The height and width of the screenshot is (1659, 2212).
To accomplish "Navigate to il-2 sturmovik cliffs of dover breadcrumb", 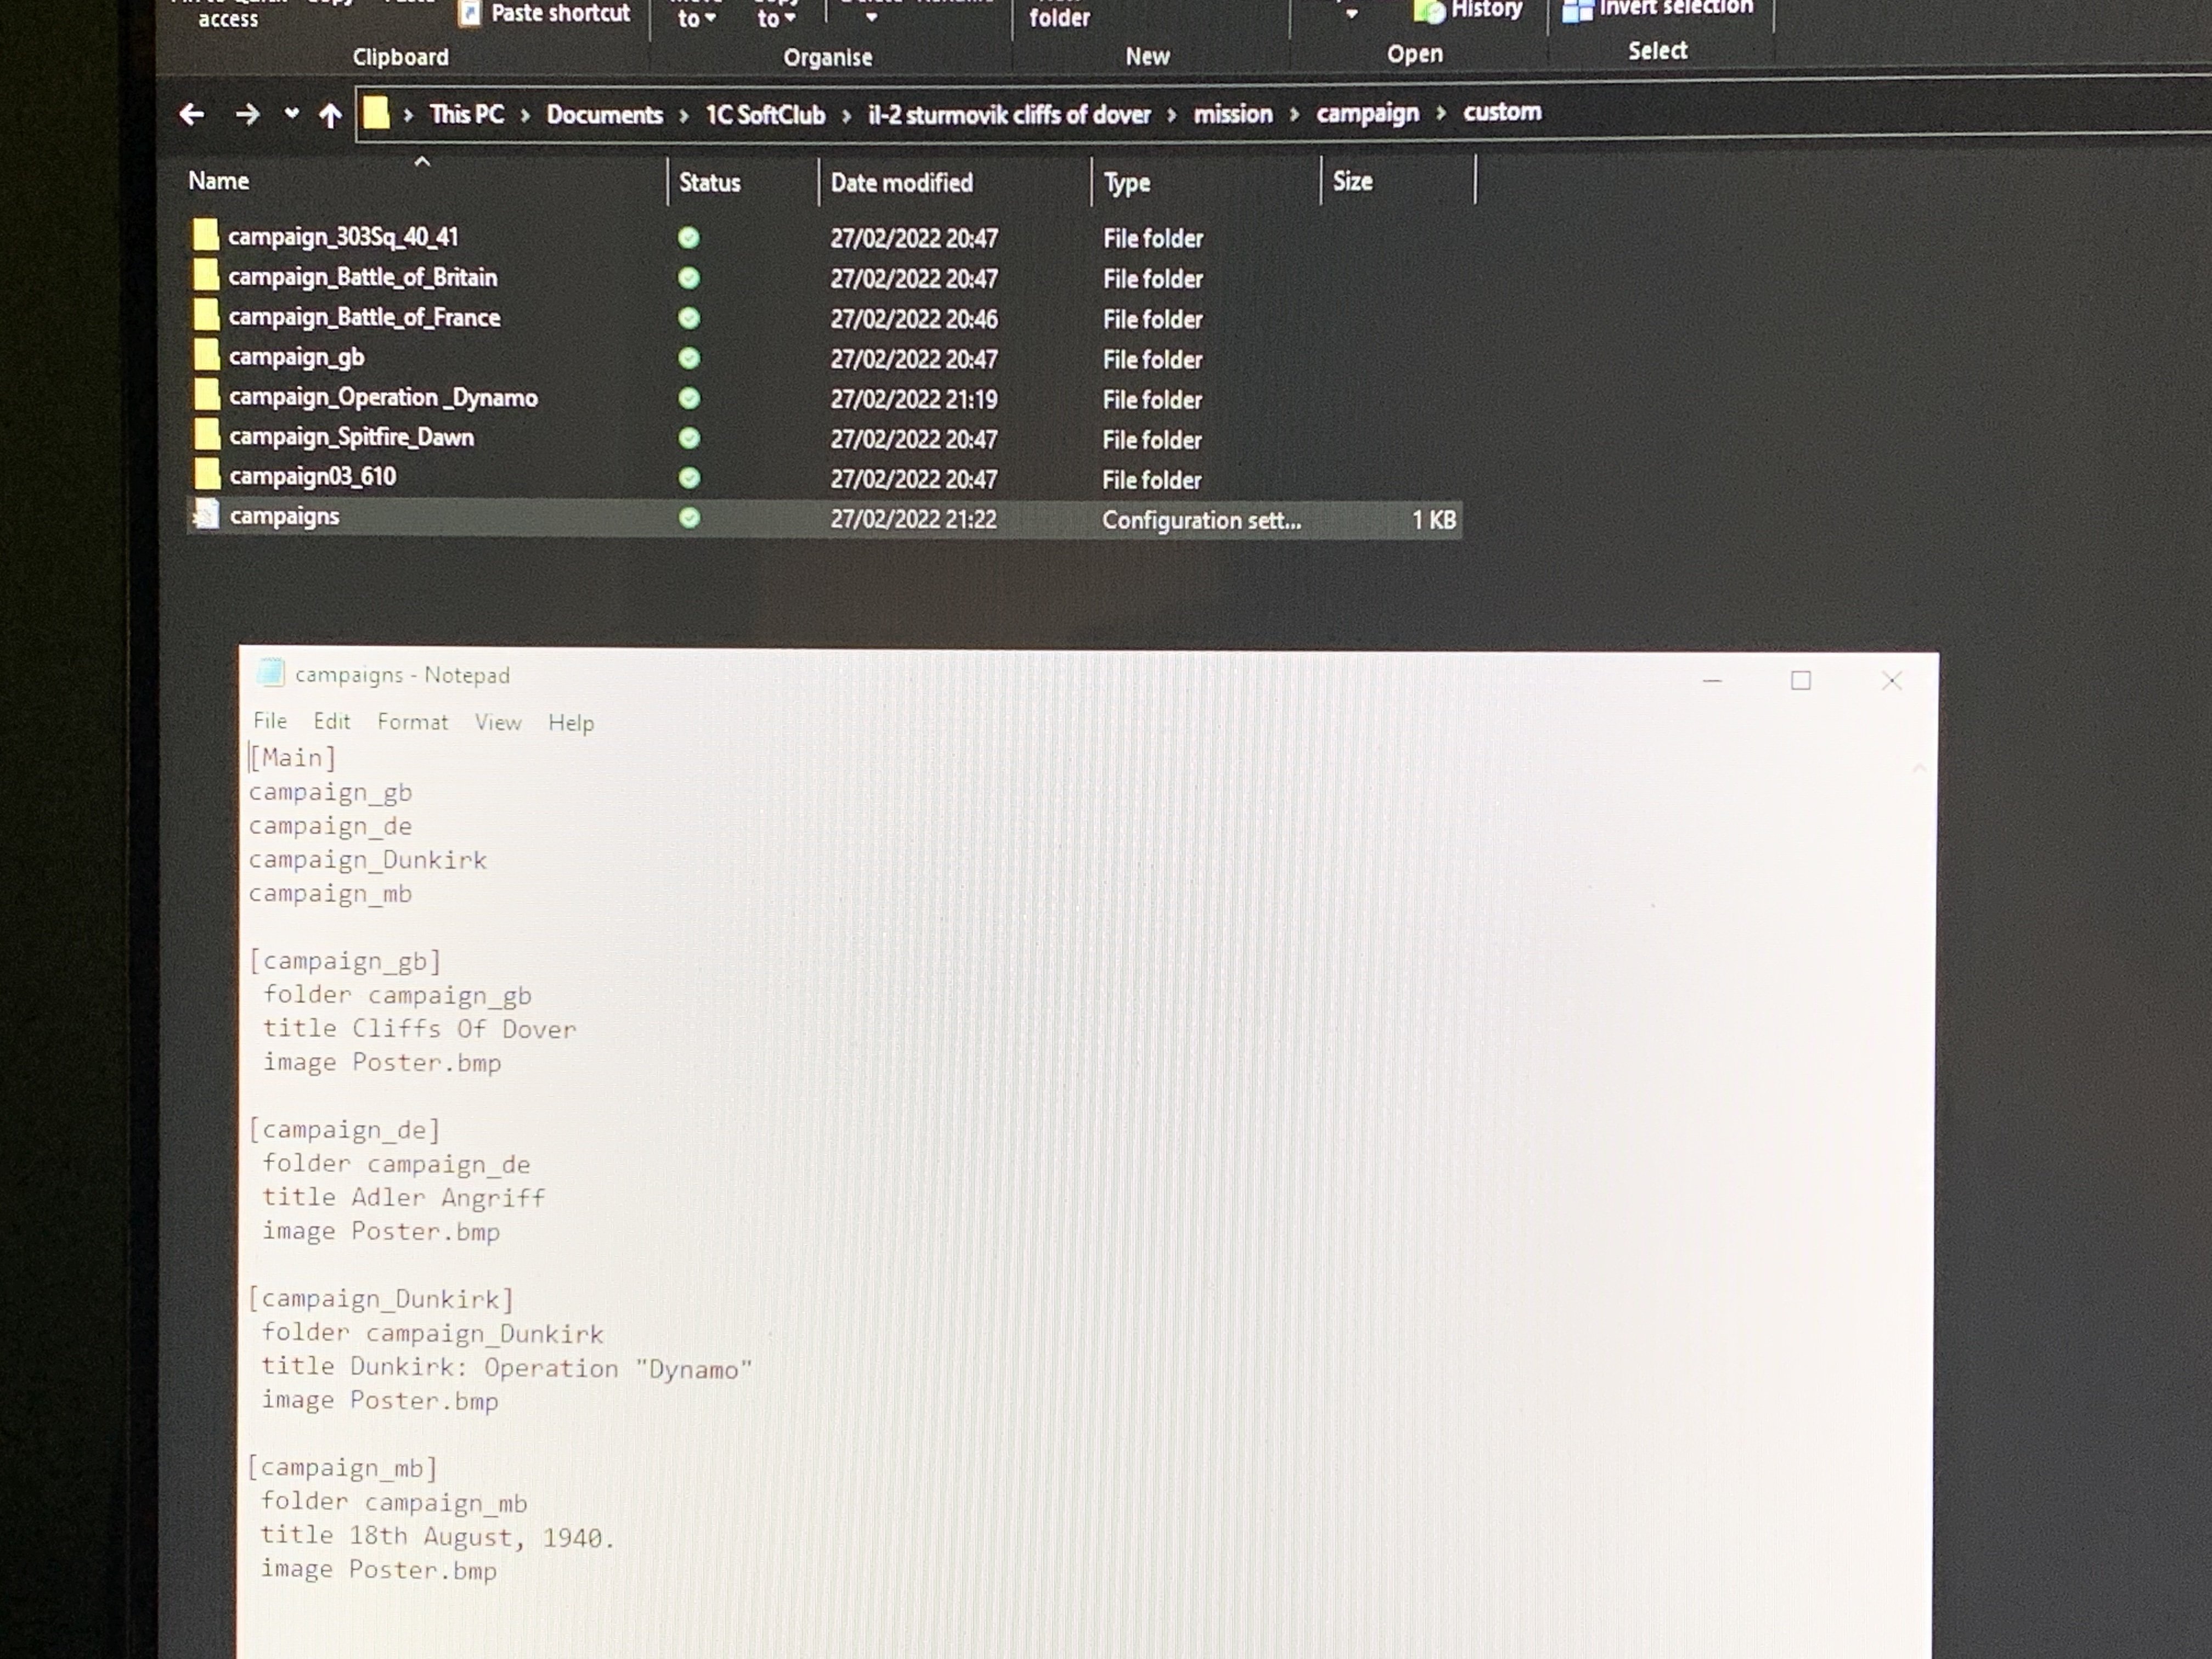I will pyautogui.click(x=1009, y=115).
